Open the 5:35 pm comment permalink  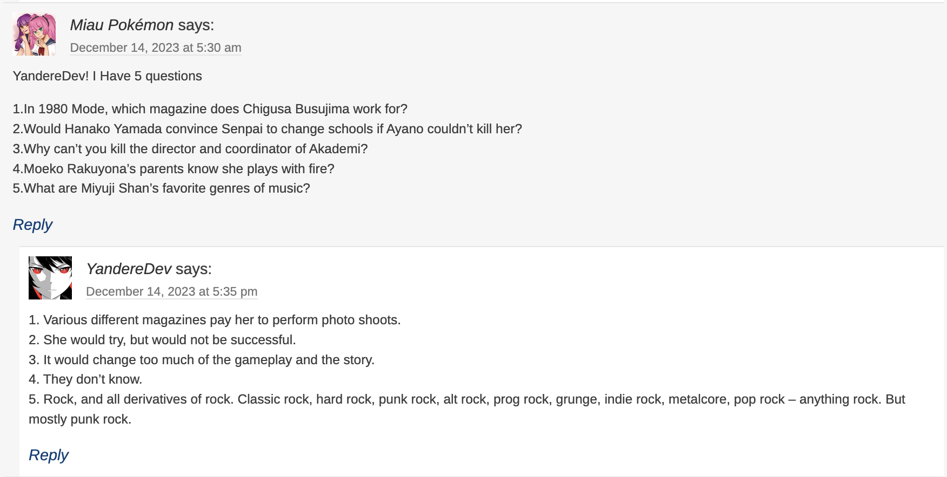(x=171, y=291)
